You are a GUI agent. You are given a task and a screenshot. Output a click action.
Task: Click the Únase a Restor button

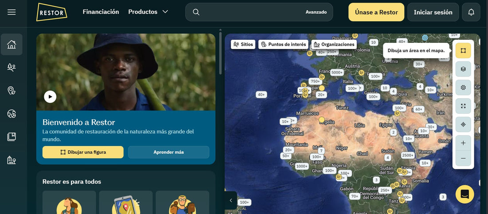coord(376,12)
